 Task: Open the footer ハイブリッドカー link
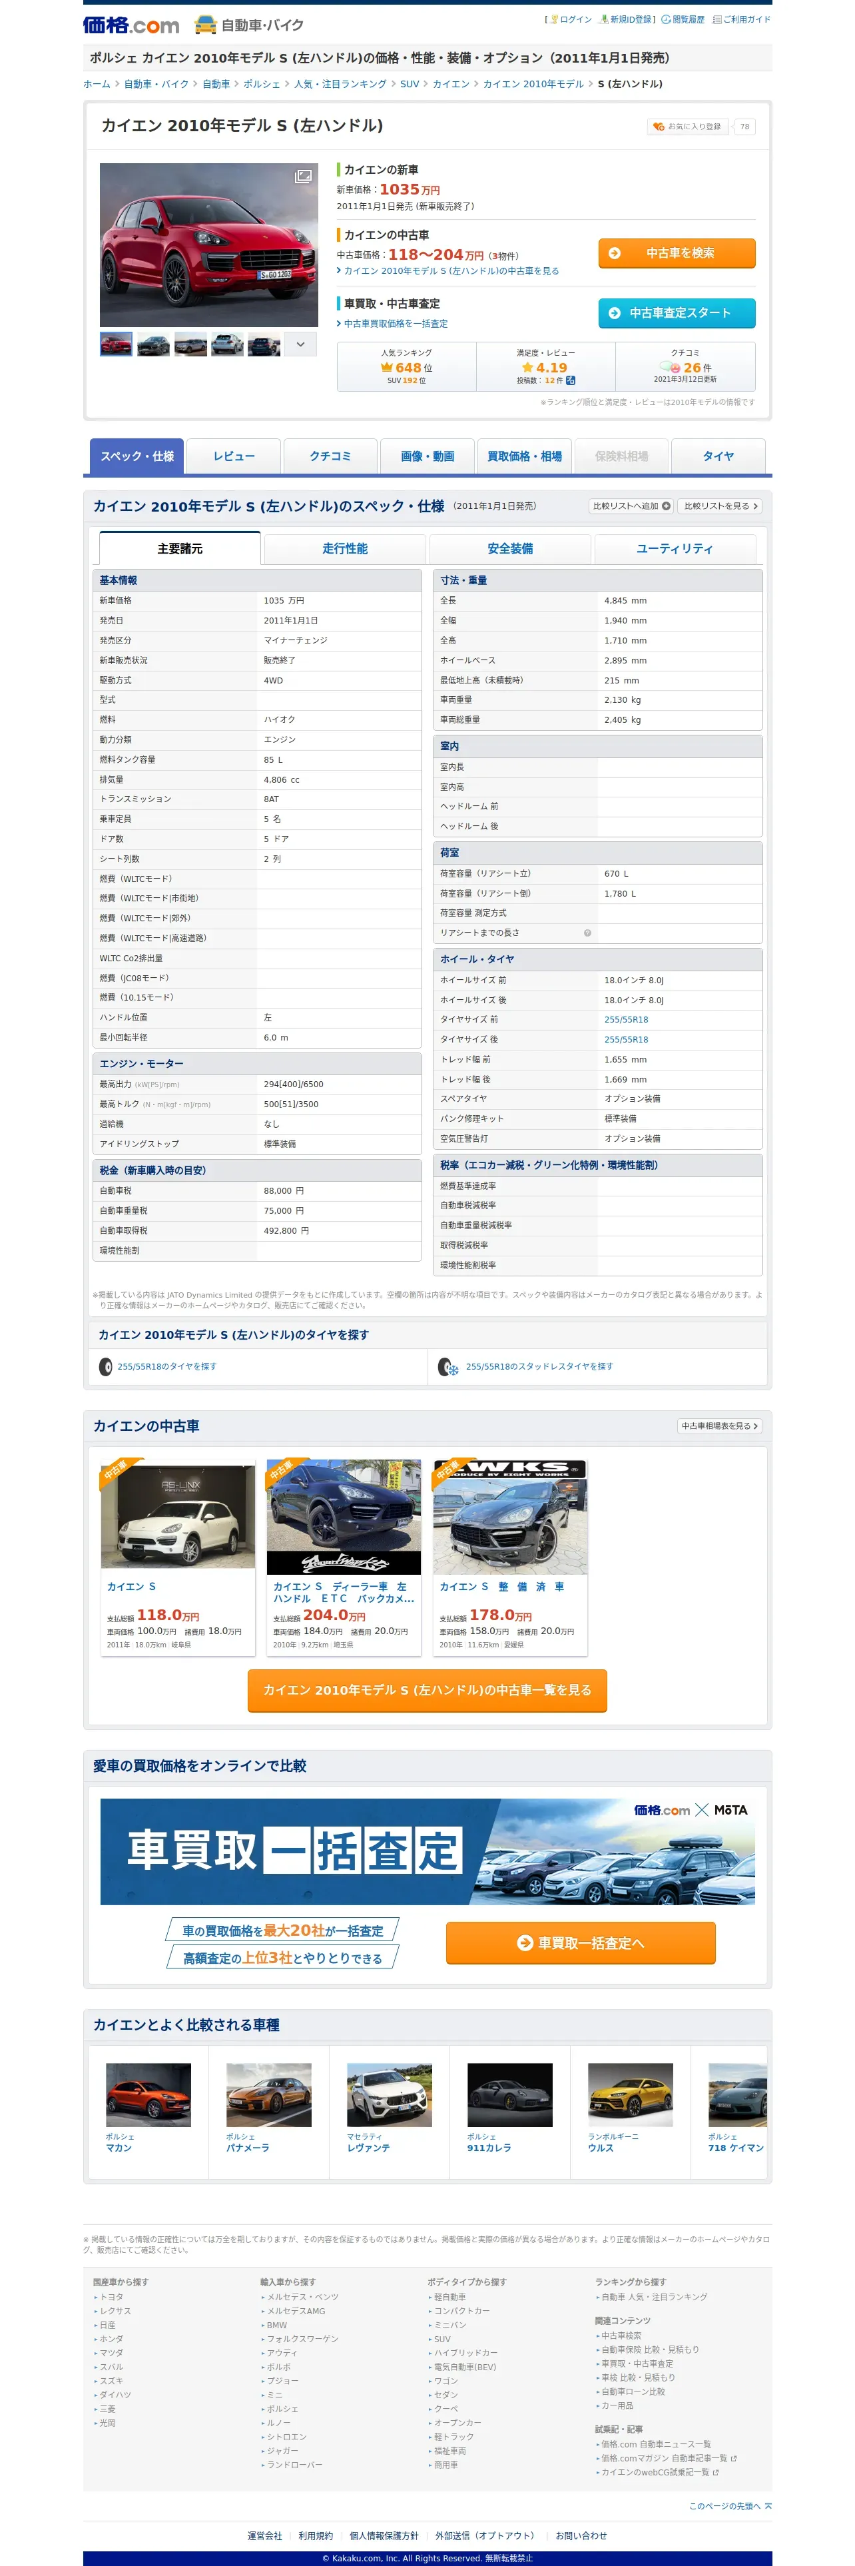[x=466, y=2353]
